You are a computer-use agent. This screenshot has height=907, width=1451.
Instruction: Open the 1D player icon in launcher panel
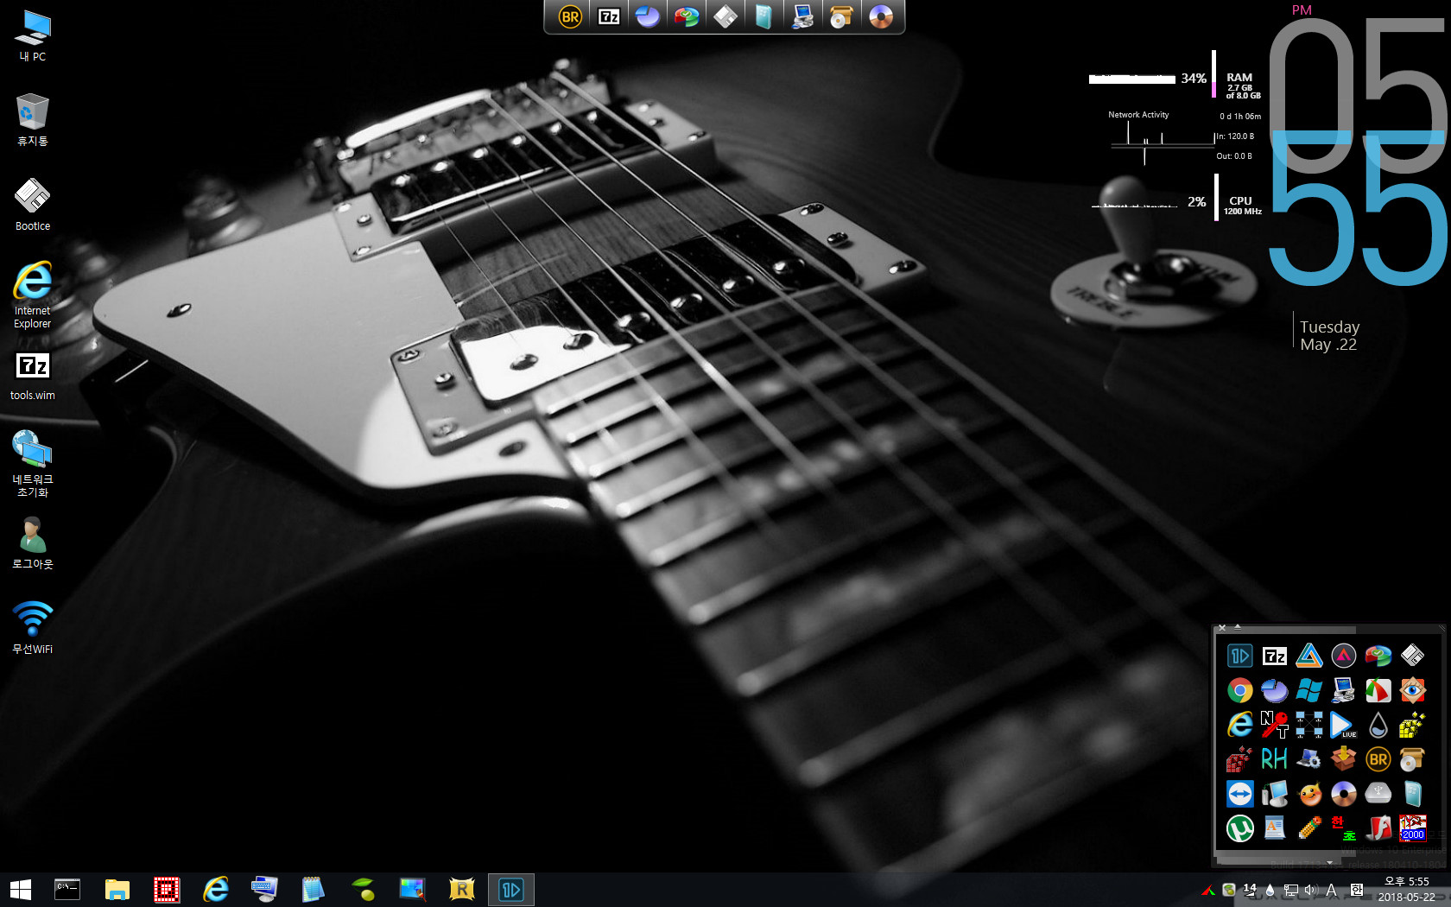click(1240, 656)
